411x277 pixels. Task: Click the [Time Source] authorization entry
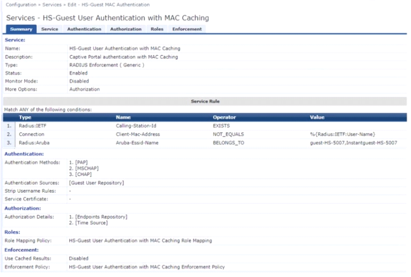pos(91,223)
